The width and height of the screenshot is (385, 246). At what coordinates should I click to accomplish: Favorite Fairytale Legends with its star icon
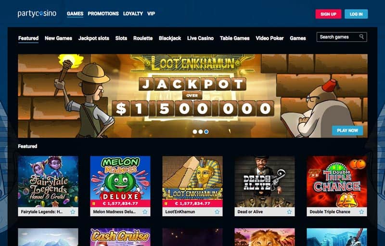tap(73, 212)
